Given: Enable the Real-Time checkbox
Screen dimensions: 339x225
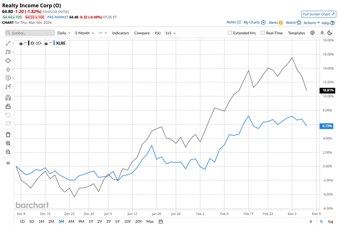Looking at the screenshot, I should 263,33.
